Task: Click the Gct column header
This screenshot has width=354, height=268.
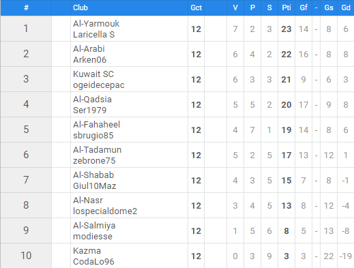Action: coord(196,8)
